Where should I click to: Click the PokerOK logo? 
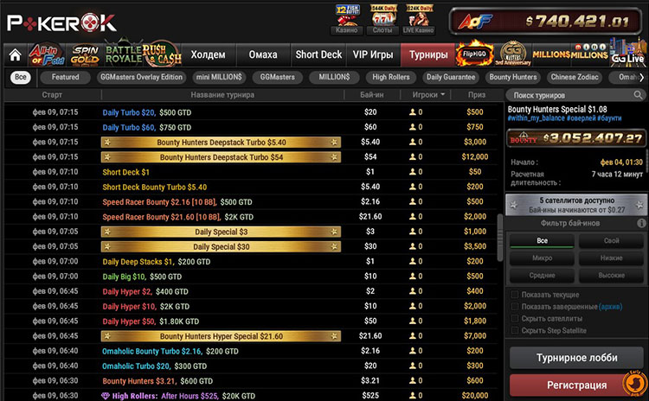(61, 23)
